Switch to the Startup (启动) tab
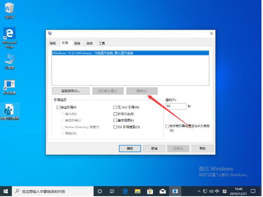This screenshot has width=263, height=197. coord(90,43)
